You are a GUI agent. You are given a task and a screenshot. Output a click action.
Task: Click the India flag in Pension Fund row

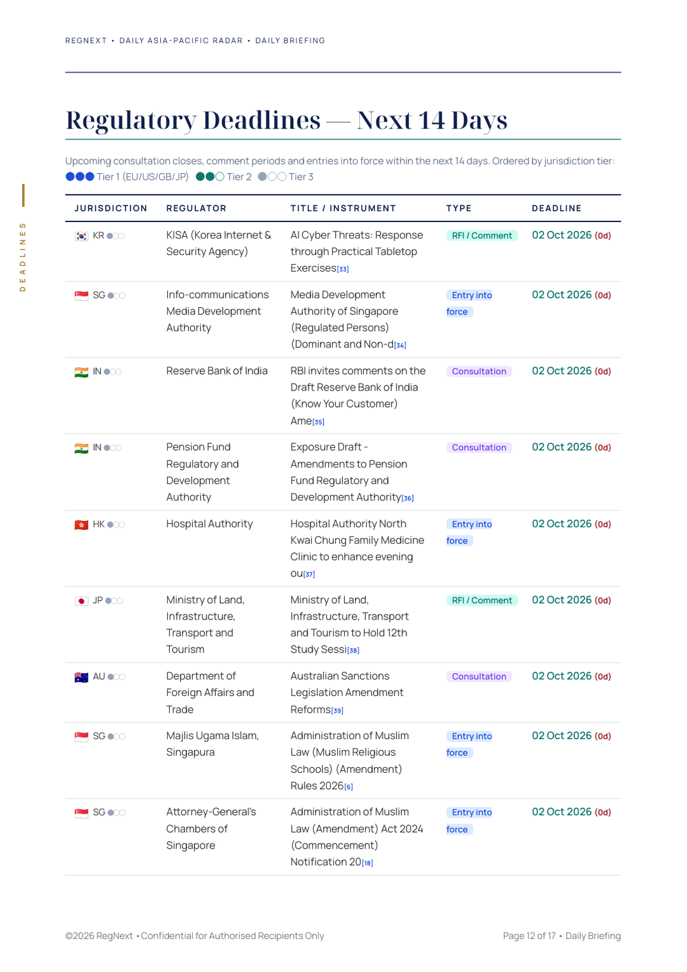click(81, 448)
